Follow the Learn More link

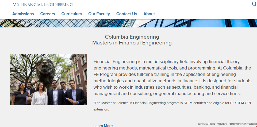point(103,125)
